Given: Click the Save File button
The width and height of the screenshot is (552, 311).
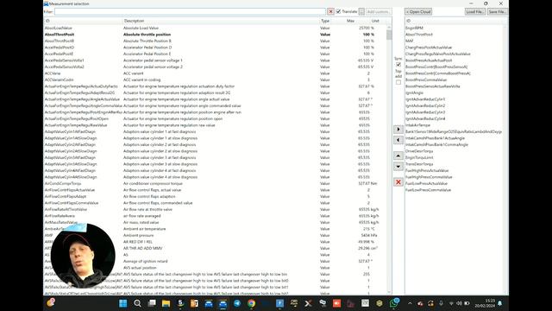Looking at the screenshot, I should coord(497,11).
